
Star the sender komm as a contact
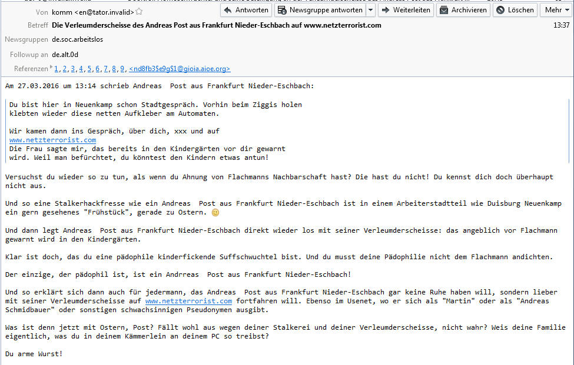139,12
